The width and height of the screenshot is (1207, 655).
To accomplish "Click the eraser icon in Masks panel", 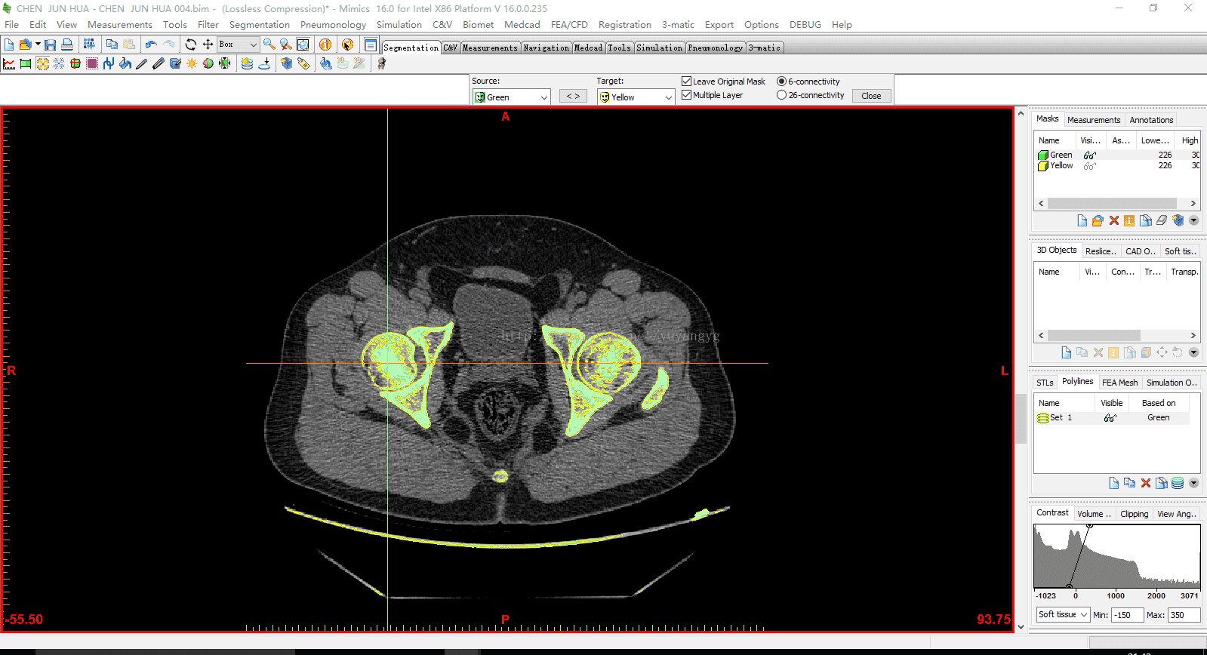I will click(1162, 220).
